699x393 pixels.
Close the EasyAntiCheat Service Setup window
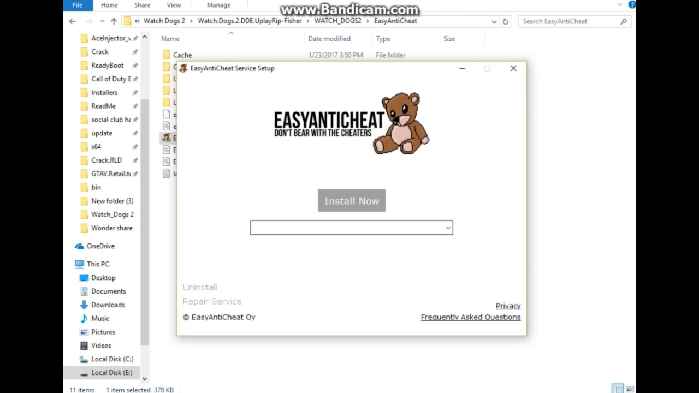click(x=513, y=68)
